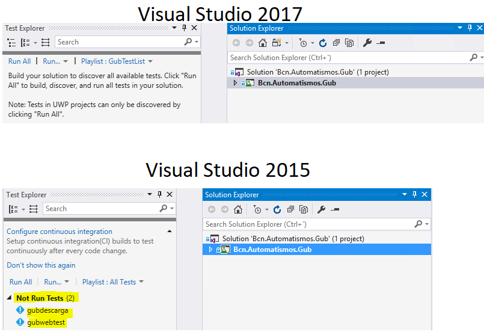
Task: Open Properties wrench in 2015 Solution Explorer
Action: [322, 209]
